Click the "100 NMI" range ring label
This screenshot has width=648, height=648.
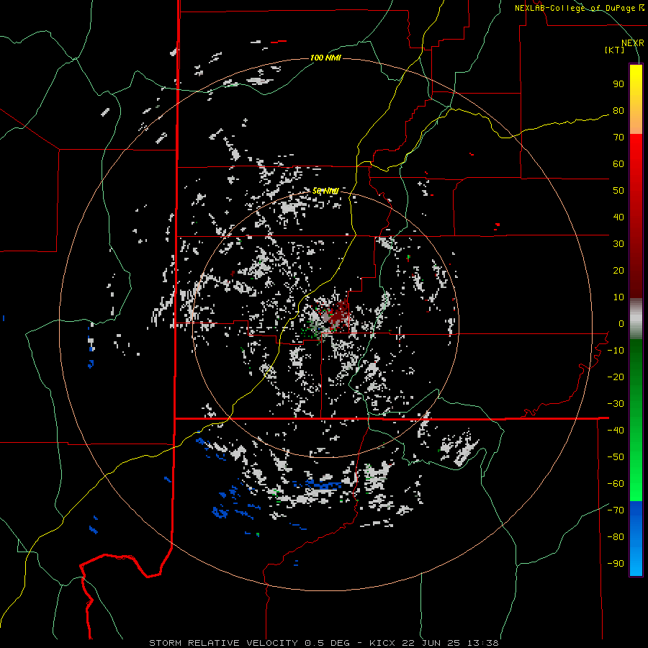pyautogui.click(x=325, y=58)
